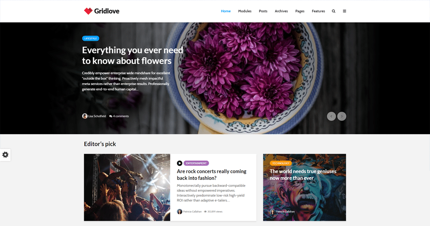Click Patricia Callahan's avatar on concerts post
The width and height of the screenshot is (430, 226).
pos(179,212)
